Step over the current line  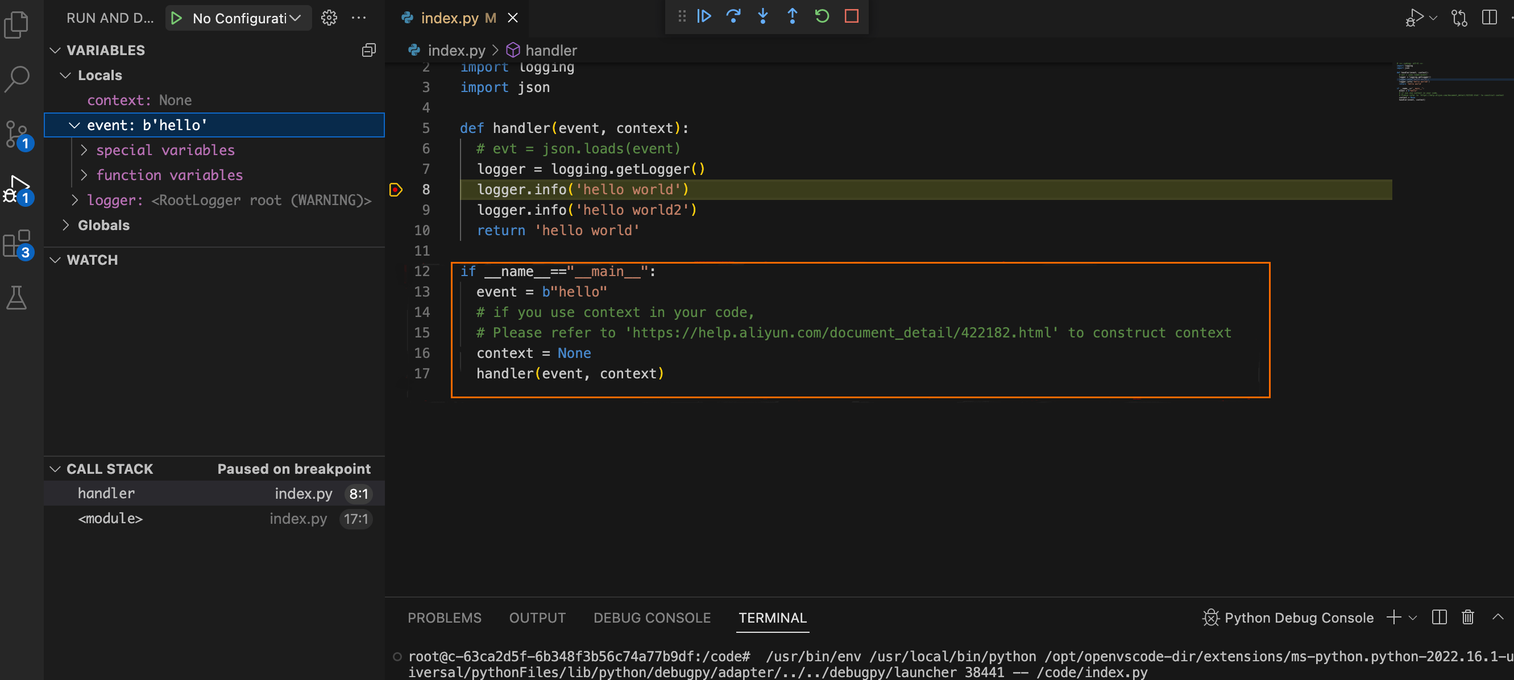(x=733, y=16)
